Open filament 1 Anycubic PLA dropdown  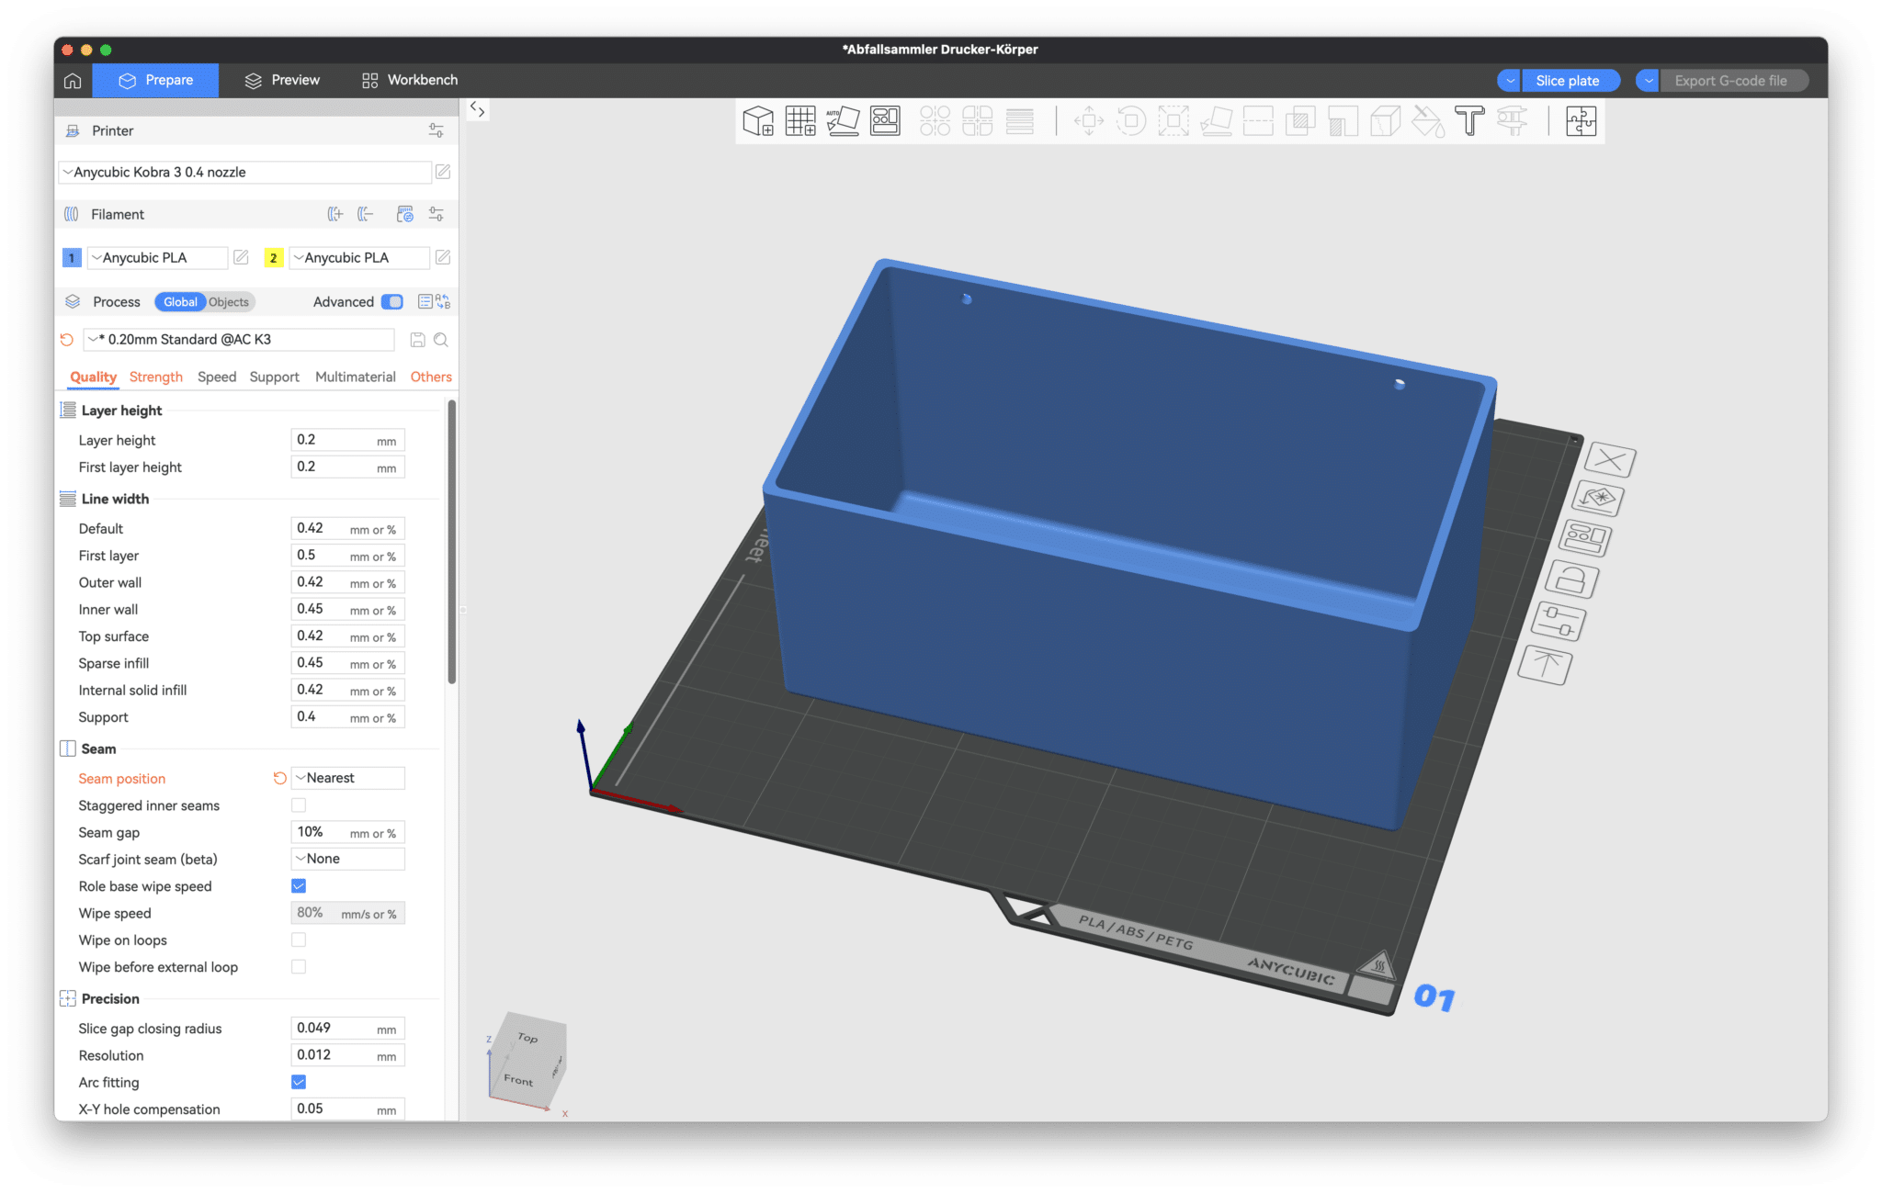(157, 257)
